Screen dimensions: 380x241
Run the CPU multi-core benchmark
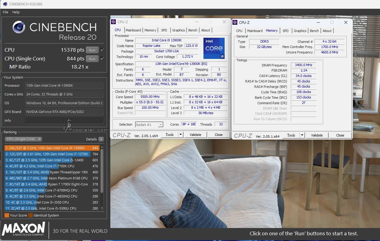pyautogui.click(x=92, y=50)
